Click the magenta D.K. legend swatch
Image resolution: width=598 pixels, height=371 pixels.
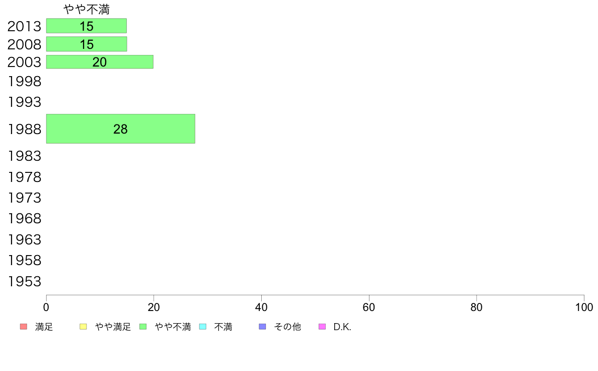click(322, 327)
